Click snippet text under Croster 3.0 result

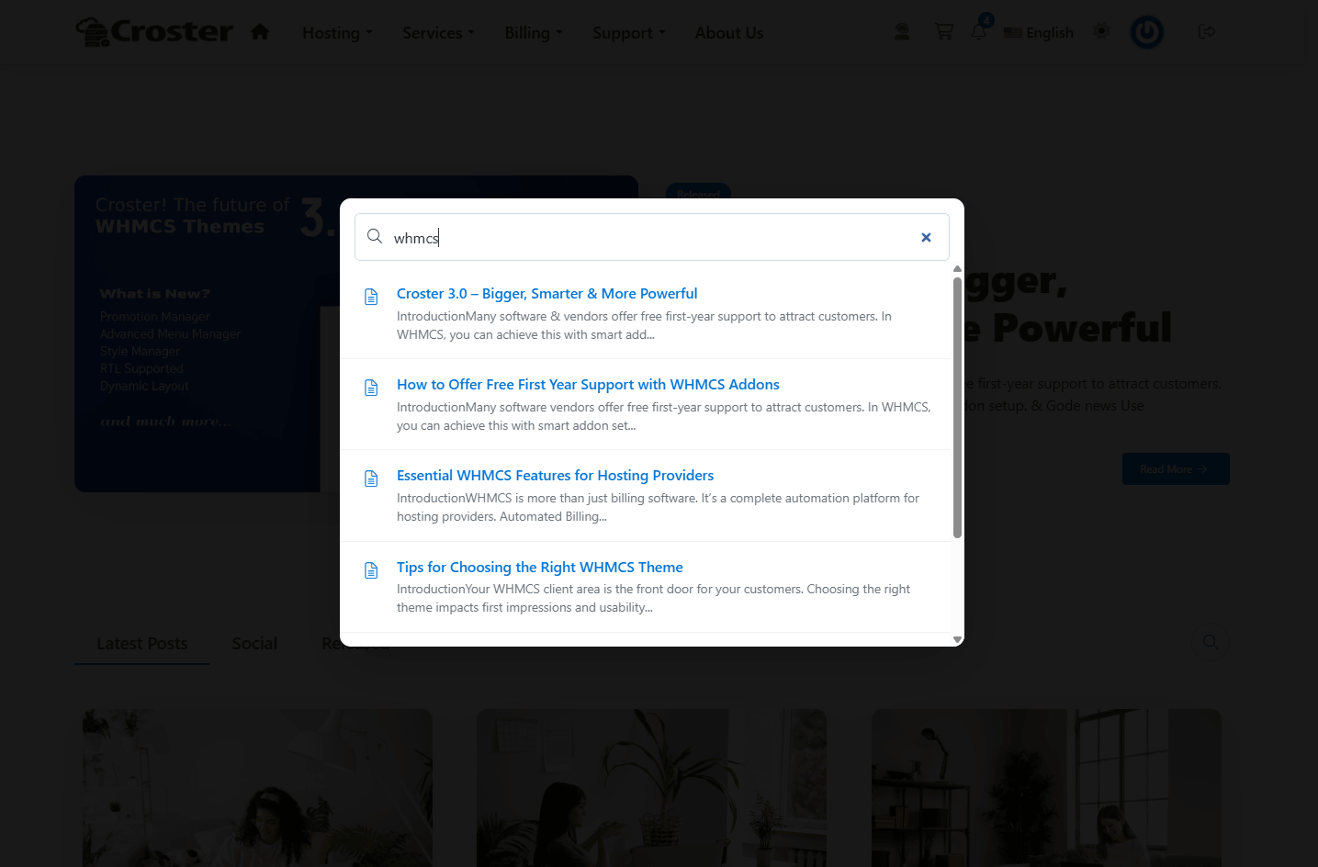point(644,325)
